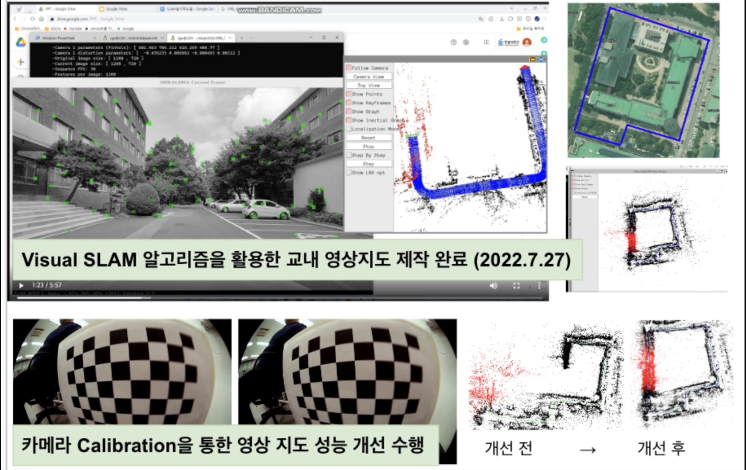Open the terminal new-tab dropdown chevron
746x470 pixels.
click(251, 38)
